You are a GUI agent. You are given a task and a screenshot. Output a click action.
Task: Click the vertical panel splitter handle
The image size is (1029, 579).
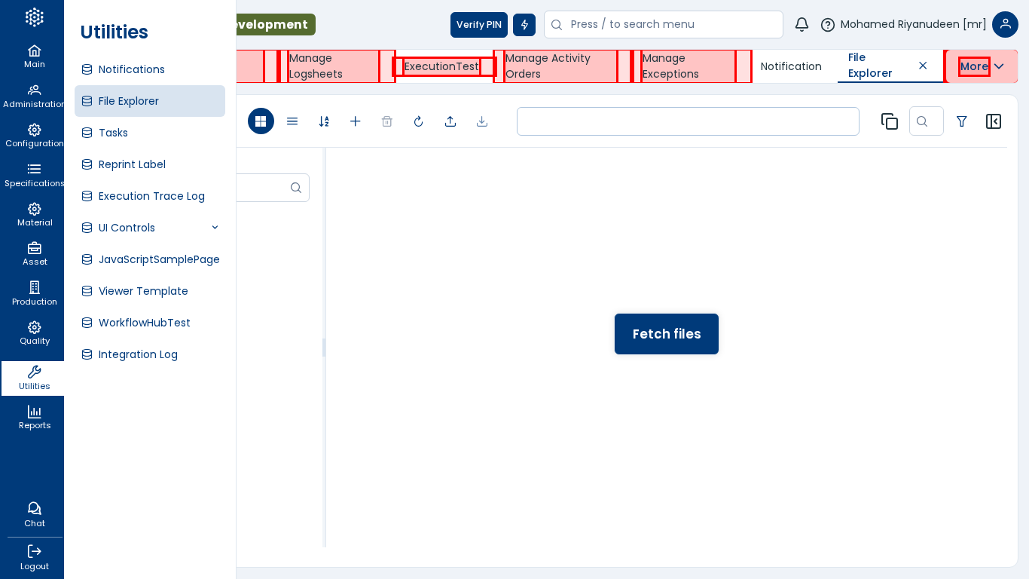click(325, 348)
